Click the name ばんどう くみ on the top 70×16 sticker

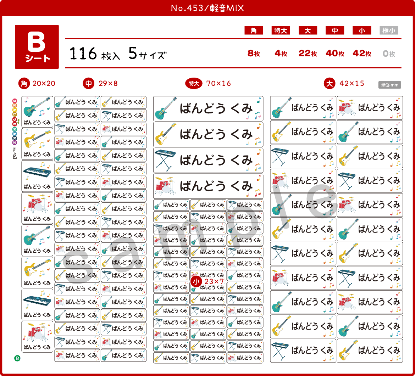tap(216, 109)
